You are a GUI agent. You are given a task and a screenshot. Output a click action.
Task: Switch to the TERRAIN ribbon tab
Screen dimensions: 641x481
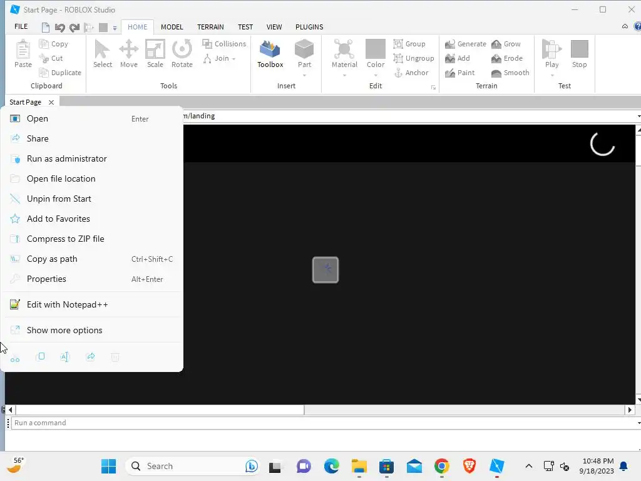(210, 27)
